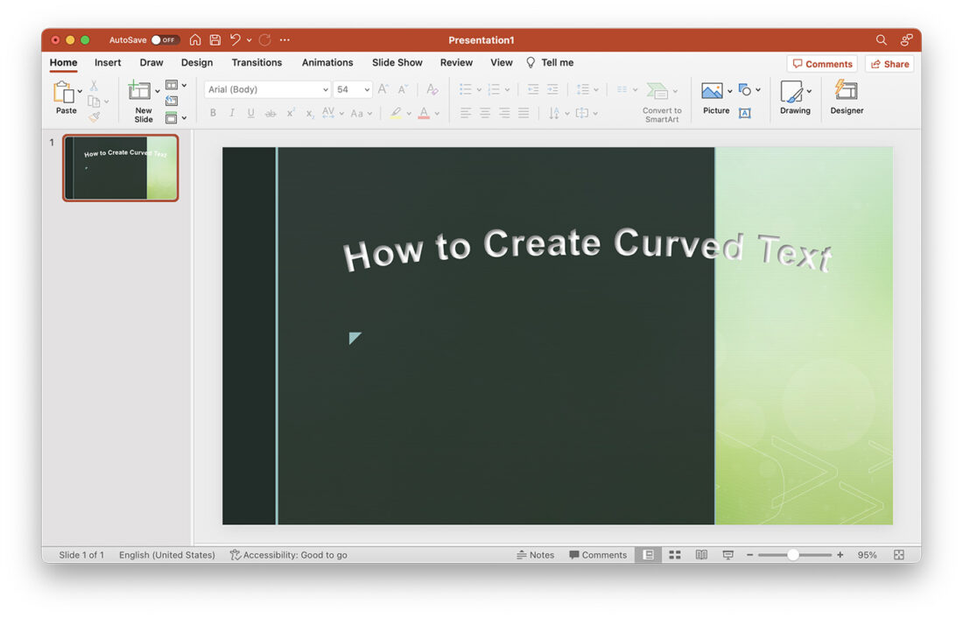Show the Comments pane
The width and height of the screenshot is (963, 618).
(x=821, y=62)
